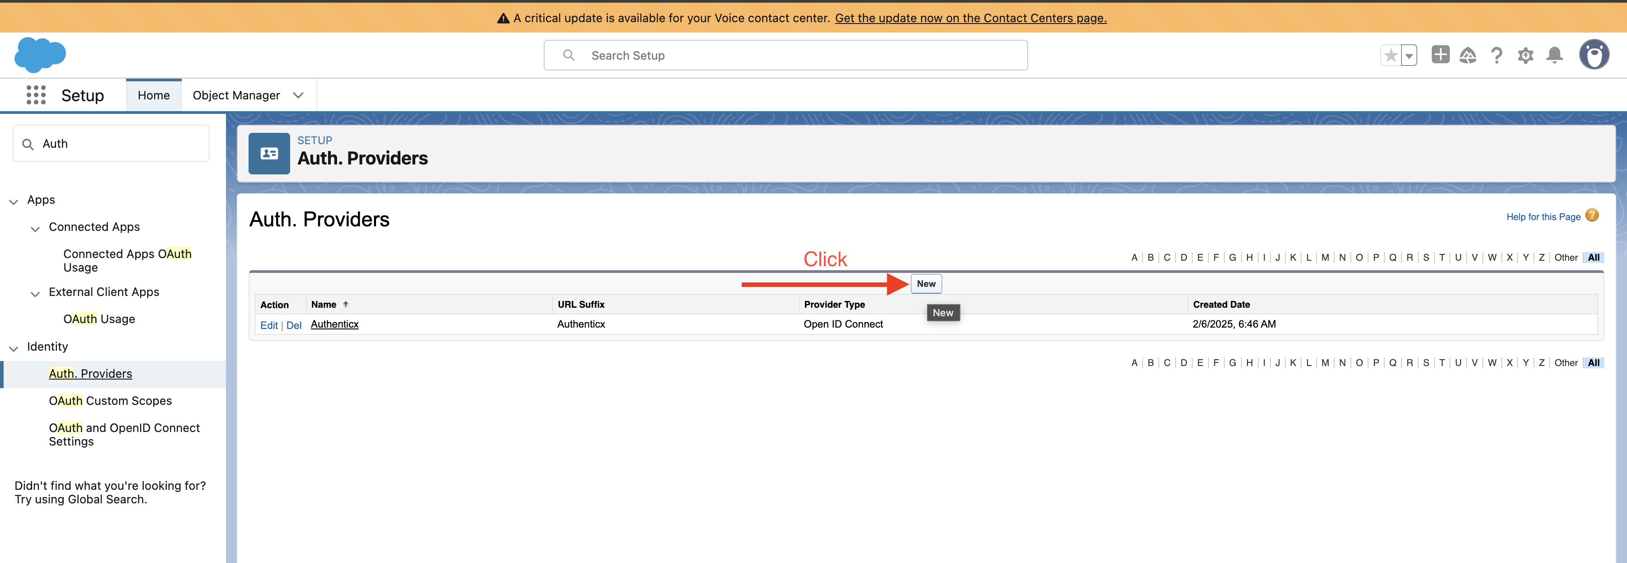Image resolution: width=1627 pixels, height=563 pixels.
Task: Filter by letter S in bottom index
Action: point(1425,363)
